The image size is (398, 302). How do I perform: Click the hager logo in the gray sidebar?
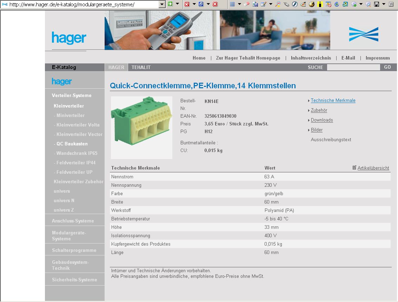(62, 81)
